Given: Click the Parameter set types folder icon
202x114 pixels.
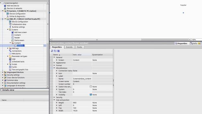Looking at the screenshot, I should pyautogui.click(x=10, y=56).
